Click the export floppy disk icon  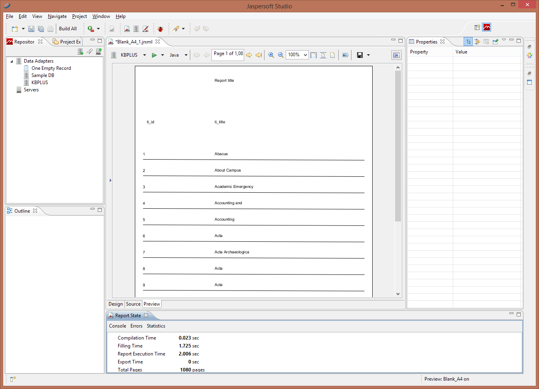pyautogui.click(x=360, y=55)
